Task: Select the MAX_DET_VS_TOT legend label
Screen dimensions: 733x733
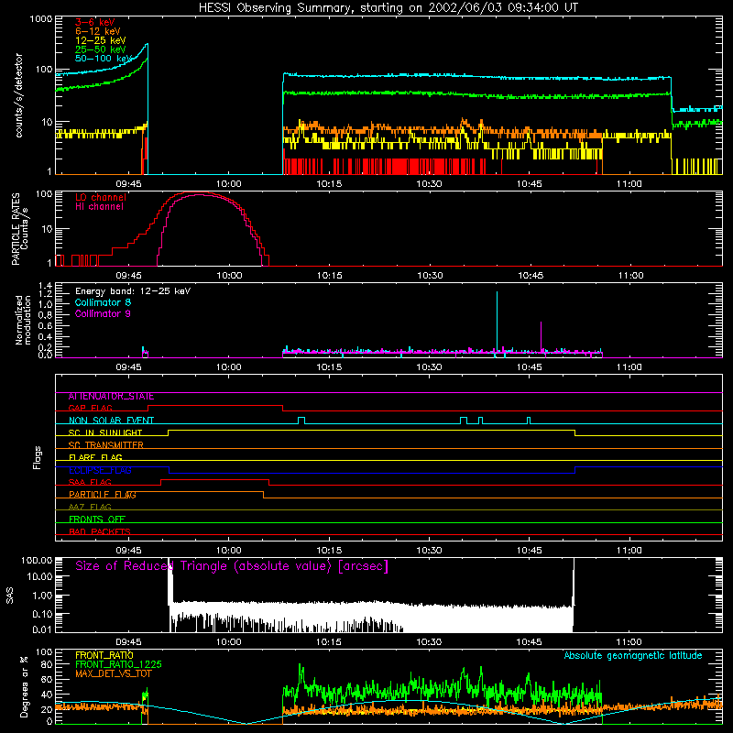Action: (x=114, y=673)
